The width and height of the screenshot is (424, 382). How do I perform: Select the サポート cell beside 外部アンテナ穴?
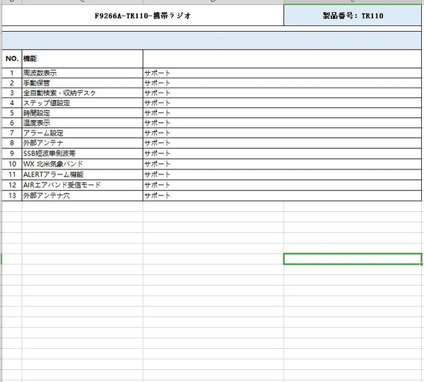coord(213,195)
